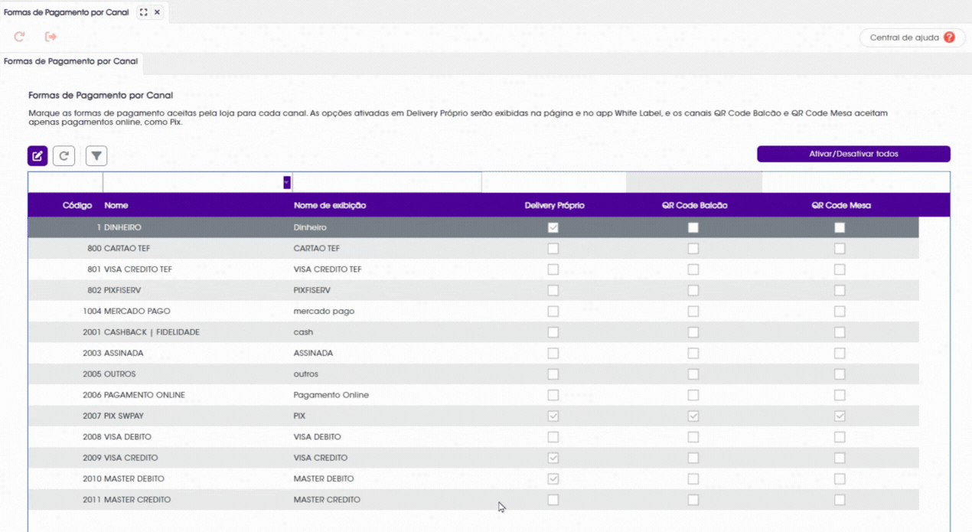Viewport: 972px width, 532px height.
Task: Select the MASTER CREDITO name cell
Action: point(138,500)
